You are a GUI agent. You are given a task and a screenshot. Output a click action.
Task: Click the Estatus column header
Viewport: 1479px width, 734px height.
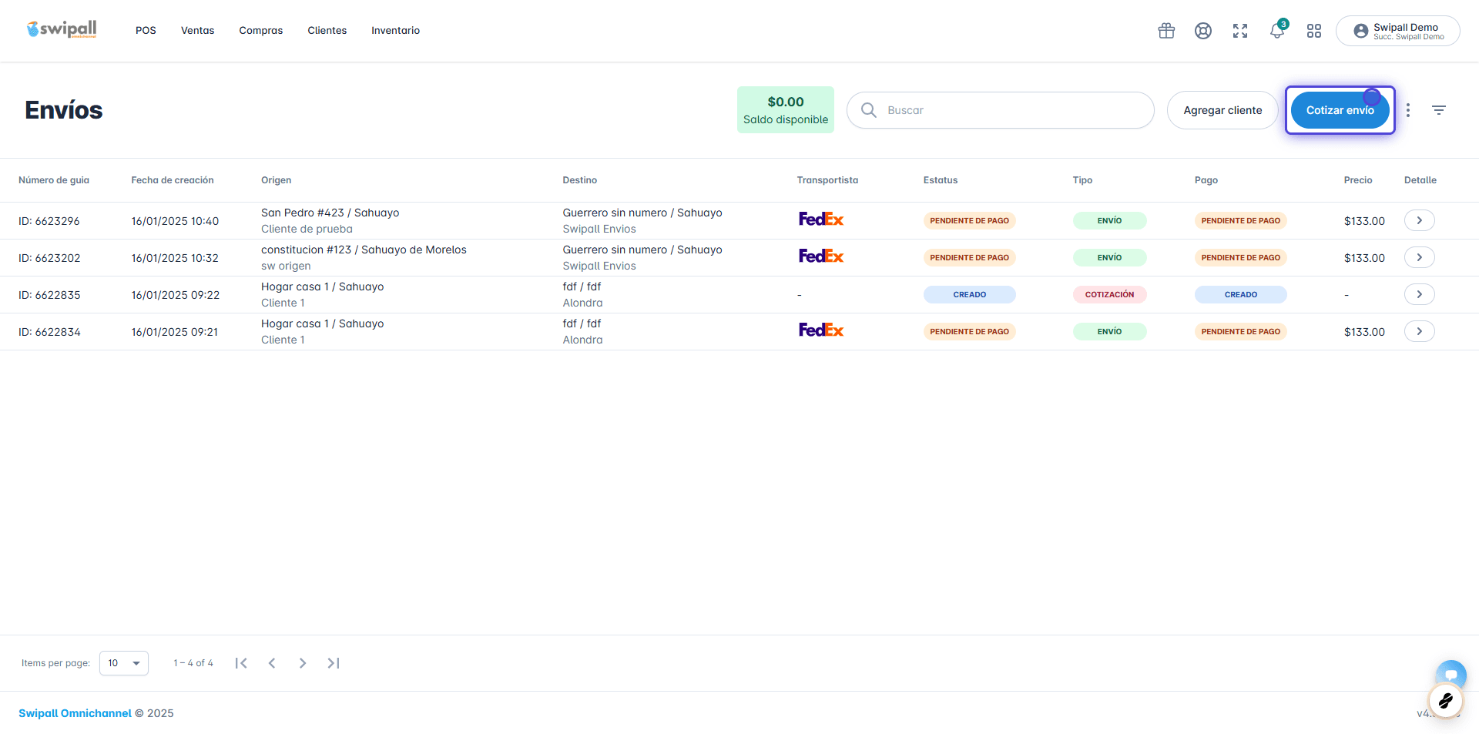(x=941, y=180)
